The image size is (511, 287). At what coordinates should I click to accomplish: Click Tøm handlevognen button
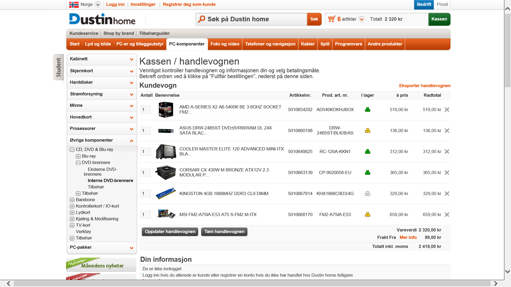[224, 232]
